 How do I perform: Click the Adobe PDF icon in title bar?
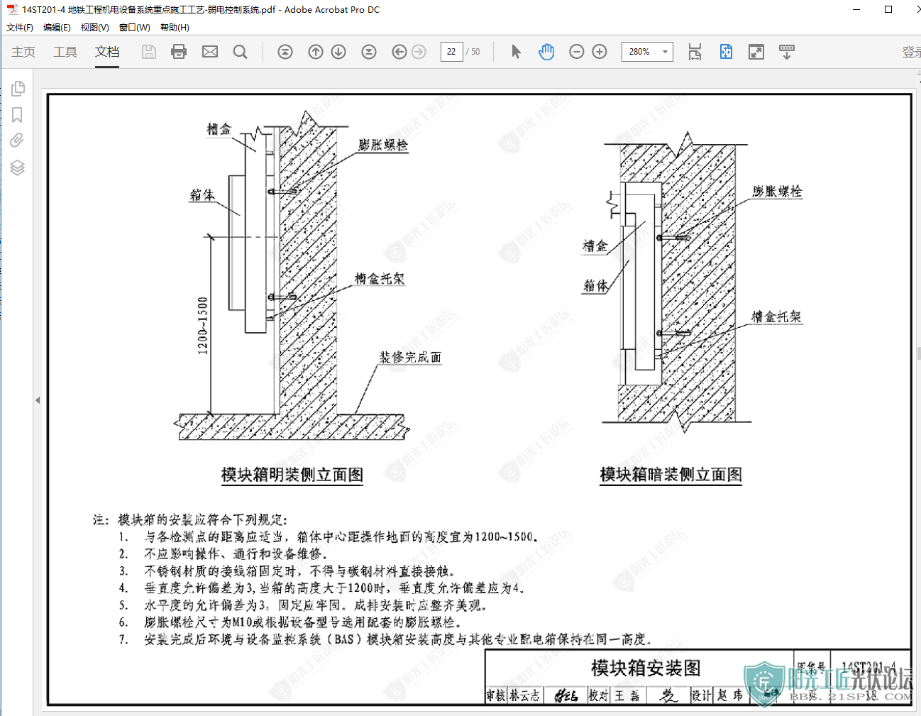tap(12, 9)
